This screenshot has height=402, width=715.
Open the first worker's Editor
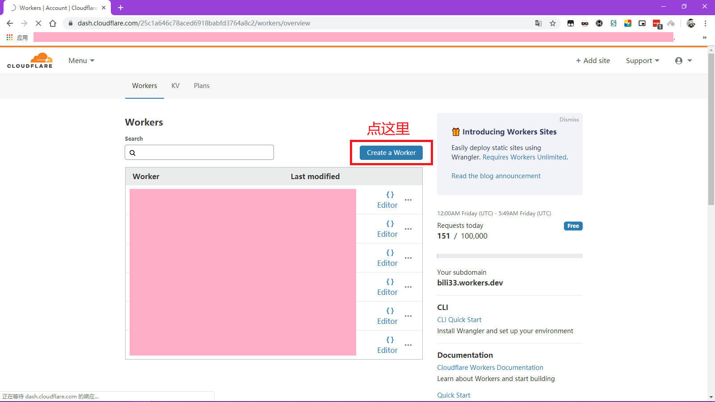387,200
